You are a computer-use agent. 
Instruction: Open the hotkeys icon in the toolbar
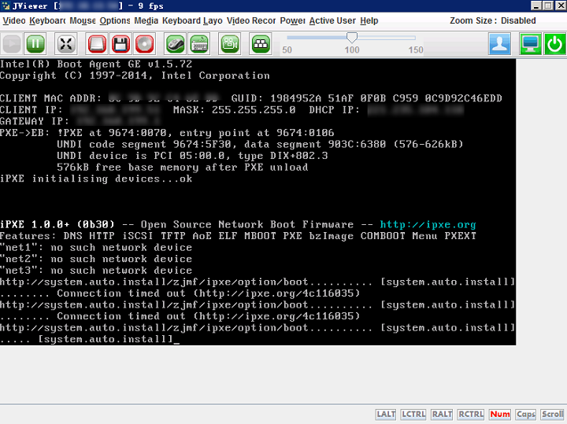point(261,44)
